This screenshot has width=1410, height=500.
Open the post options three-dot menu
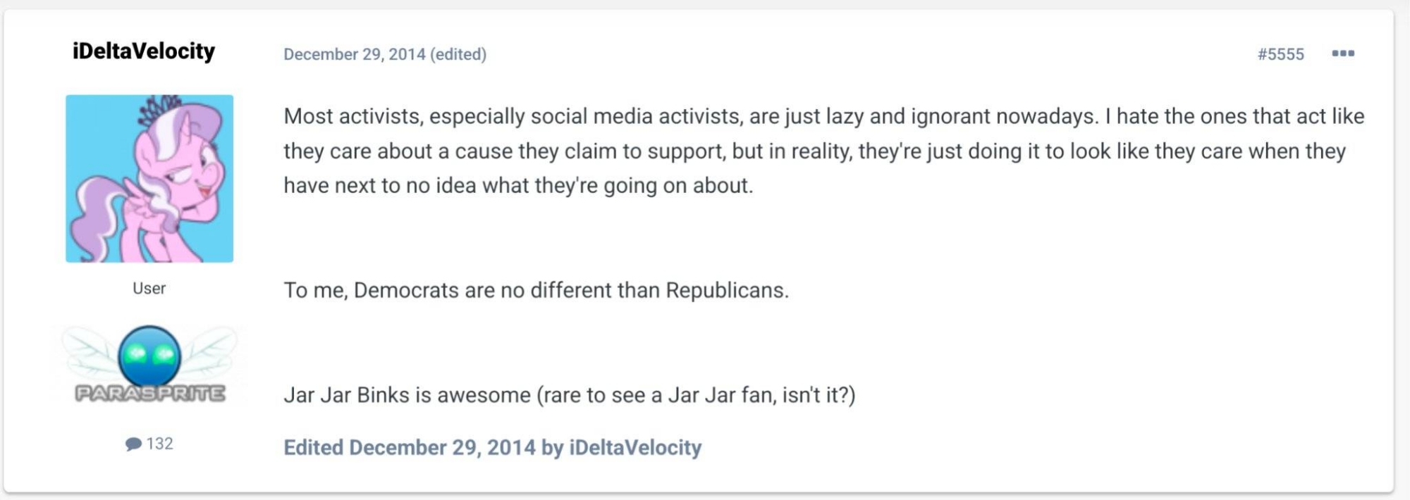point(1342,54)
